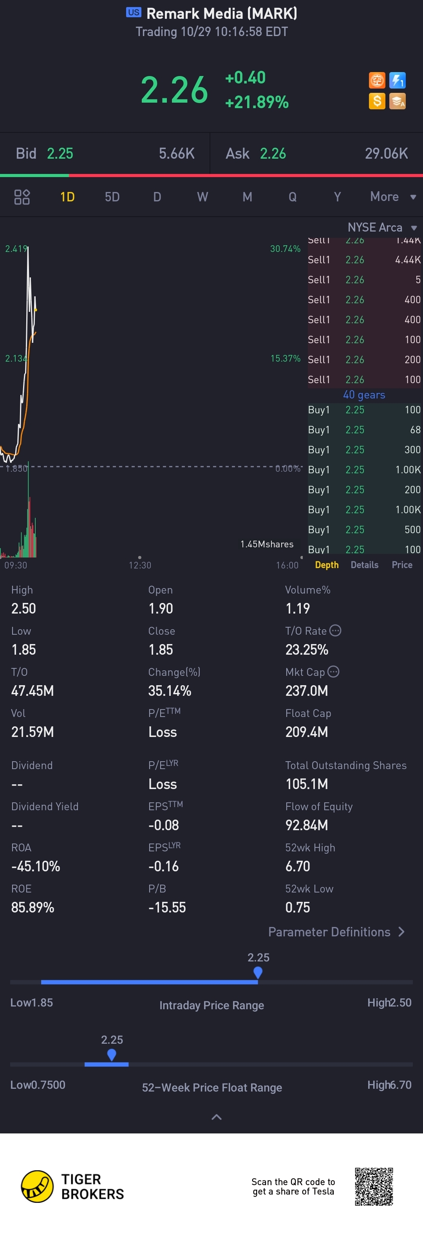
Task: Tap the 52wk Low 0.75 value
Action: (x=298, y=907)
